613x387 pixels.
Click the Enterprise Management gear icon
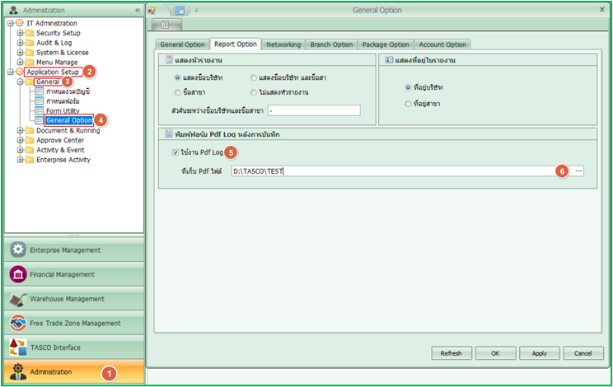(x=18, y=250)
